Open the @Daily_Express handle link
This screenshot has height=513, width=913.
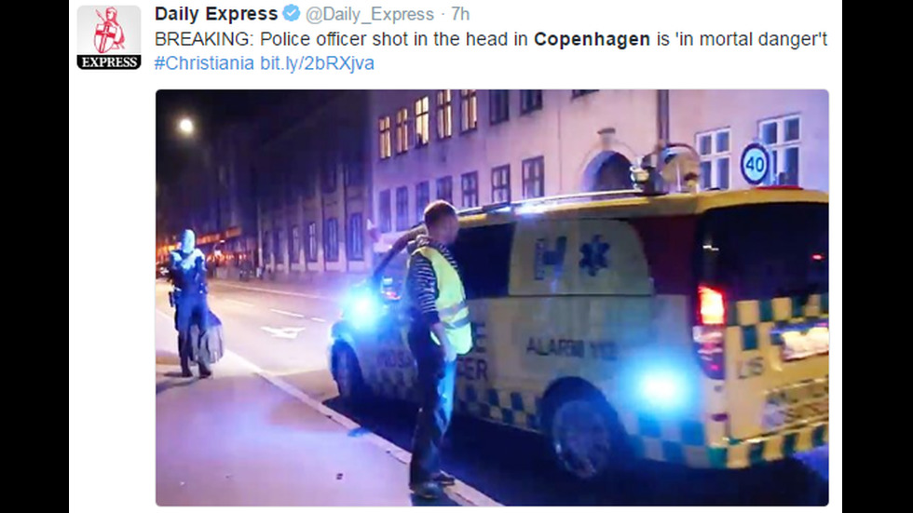click(x=370, y=14)
